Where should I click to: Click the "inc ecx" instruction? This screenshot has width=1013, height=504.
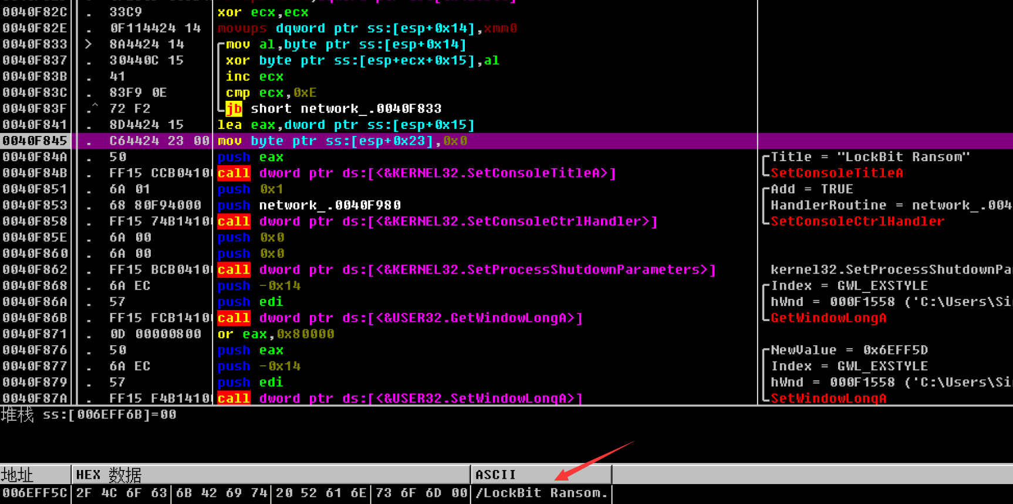point(255,76)
